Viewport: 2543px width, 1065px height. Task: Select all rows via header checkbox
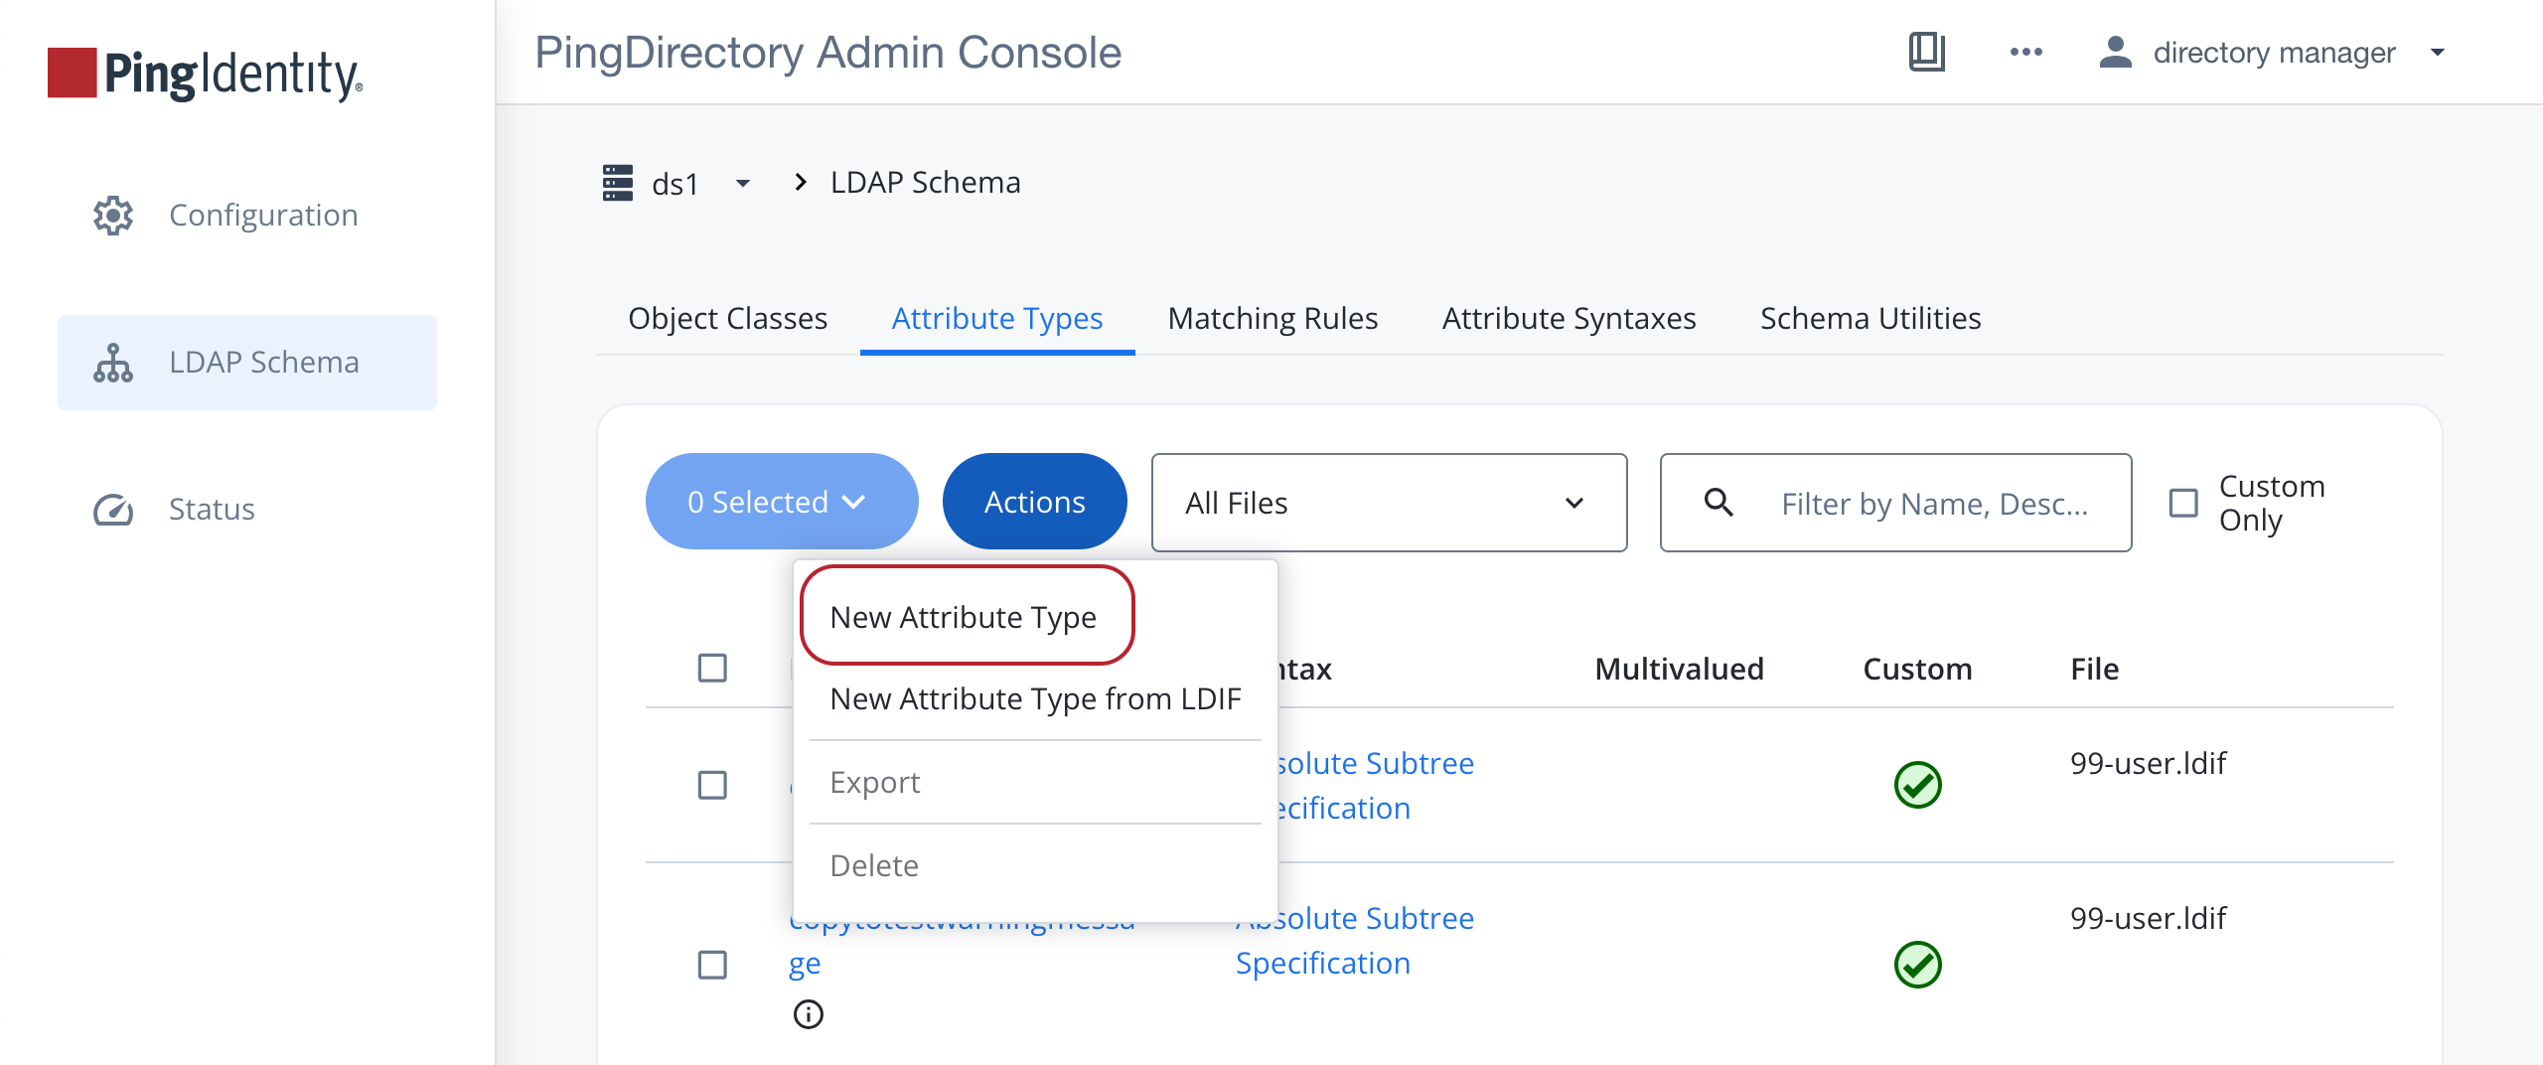(x=712, y=669)
